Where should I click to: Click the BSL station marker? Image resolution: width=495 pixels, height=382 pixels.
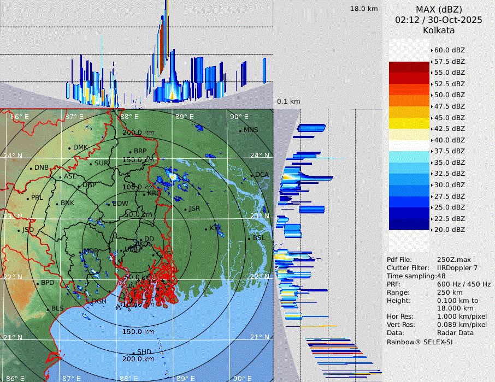click(249, 238)
